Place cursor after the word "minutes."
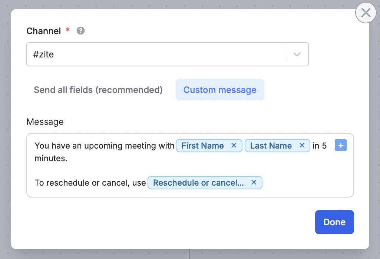The width and height of the screenshot is (380, 259). (68, 159)
